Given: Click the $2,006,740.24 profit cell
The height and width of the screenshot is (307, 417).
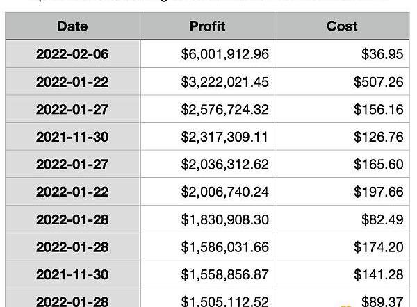Looking at the screenshot, I should click(x=224, y=192).
